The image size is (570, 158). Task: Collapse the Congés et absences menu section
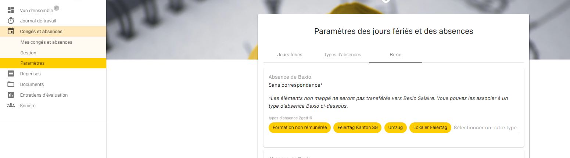coord(41,32)
